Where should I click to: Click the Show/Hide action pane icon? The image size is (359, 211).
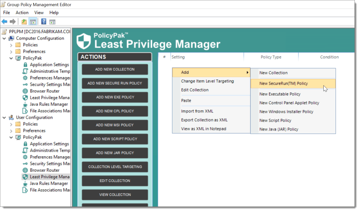[x=52, y=22]
